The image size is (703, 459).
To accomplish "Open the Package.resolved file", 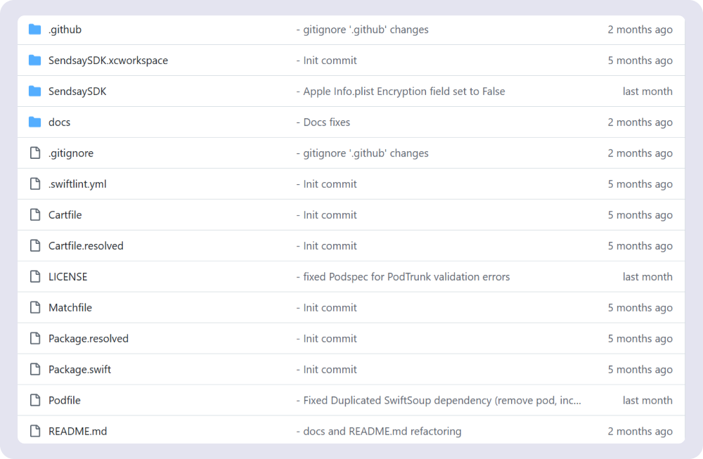I will click(88, 338).
